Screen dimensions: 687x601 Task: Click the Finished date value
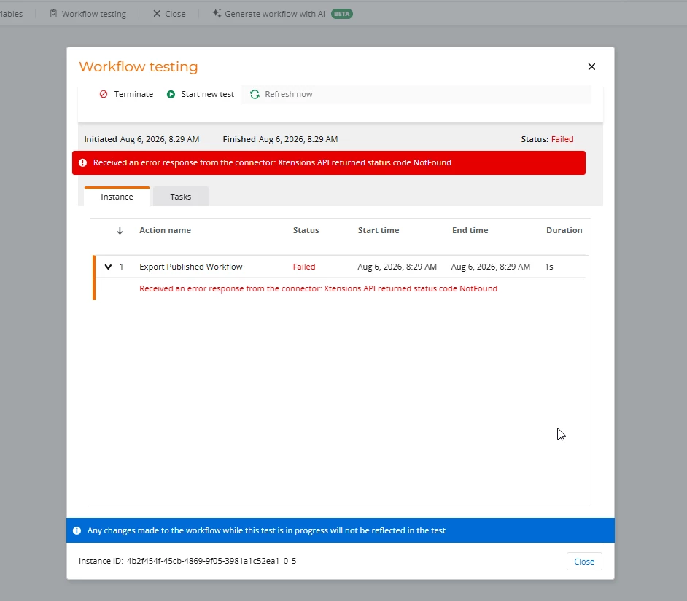coord(298,139)
